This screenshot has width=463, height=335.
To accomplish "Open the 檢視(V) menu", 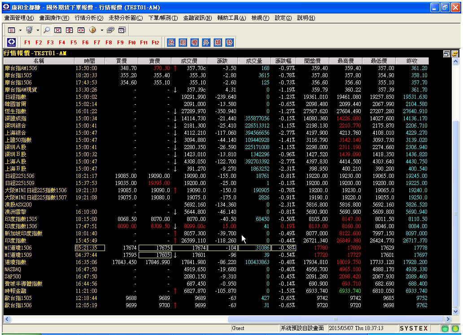I will (260, 18).
